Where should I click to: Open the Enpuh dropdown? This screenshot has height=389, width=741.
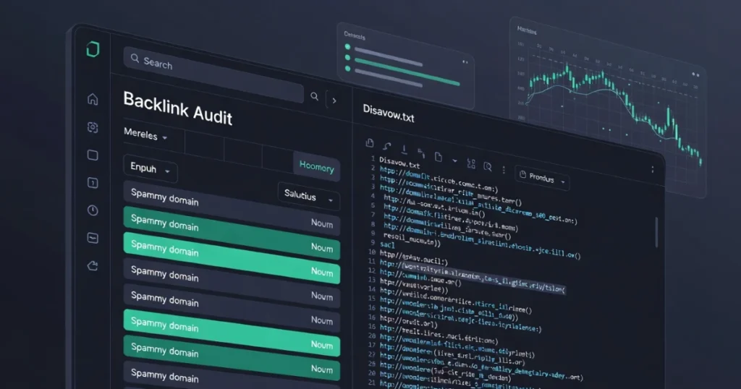(151, 169)
